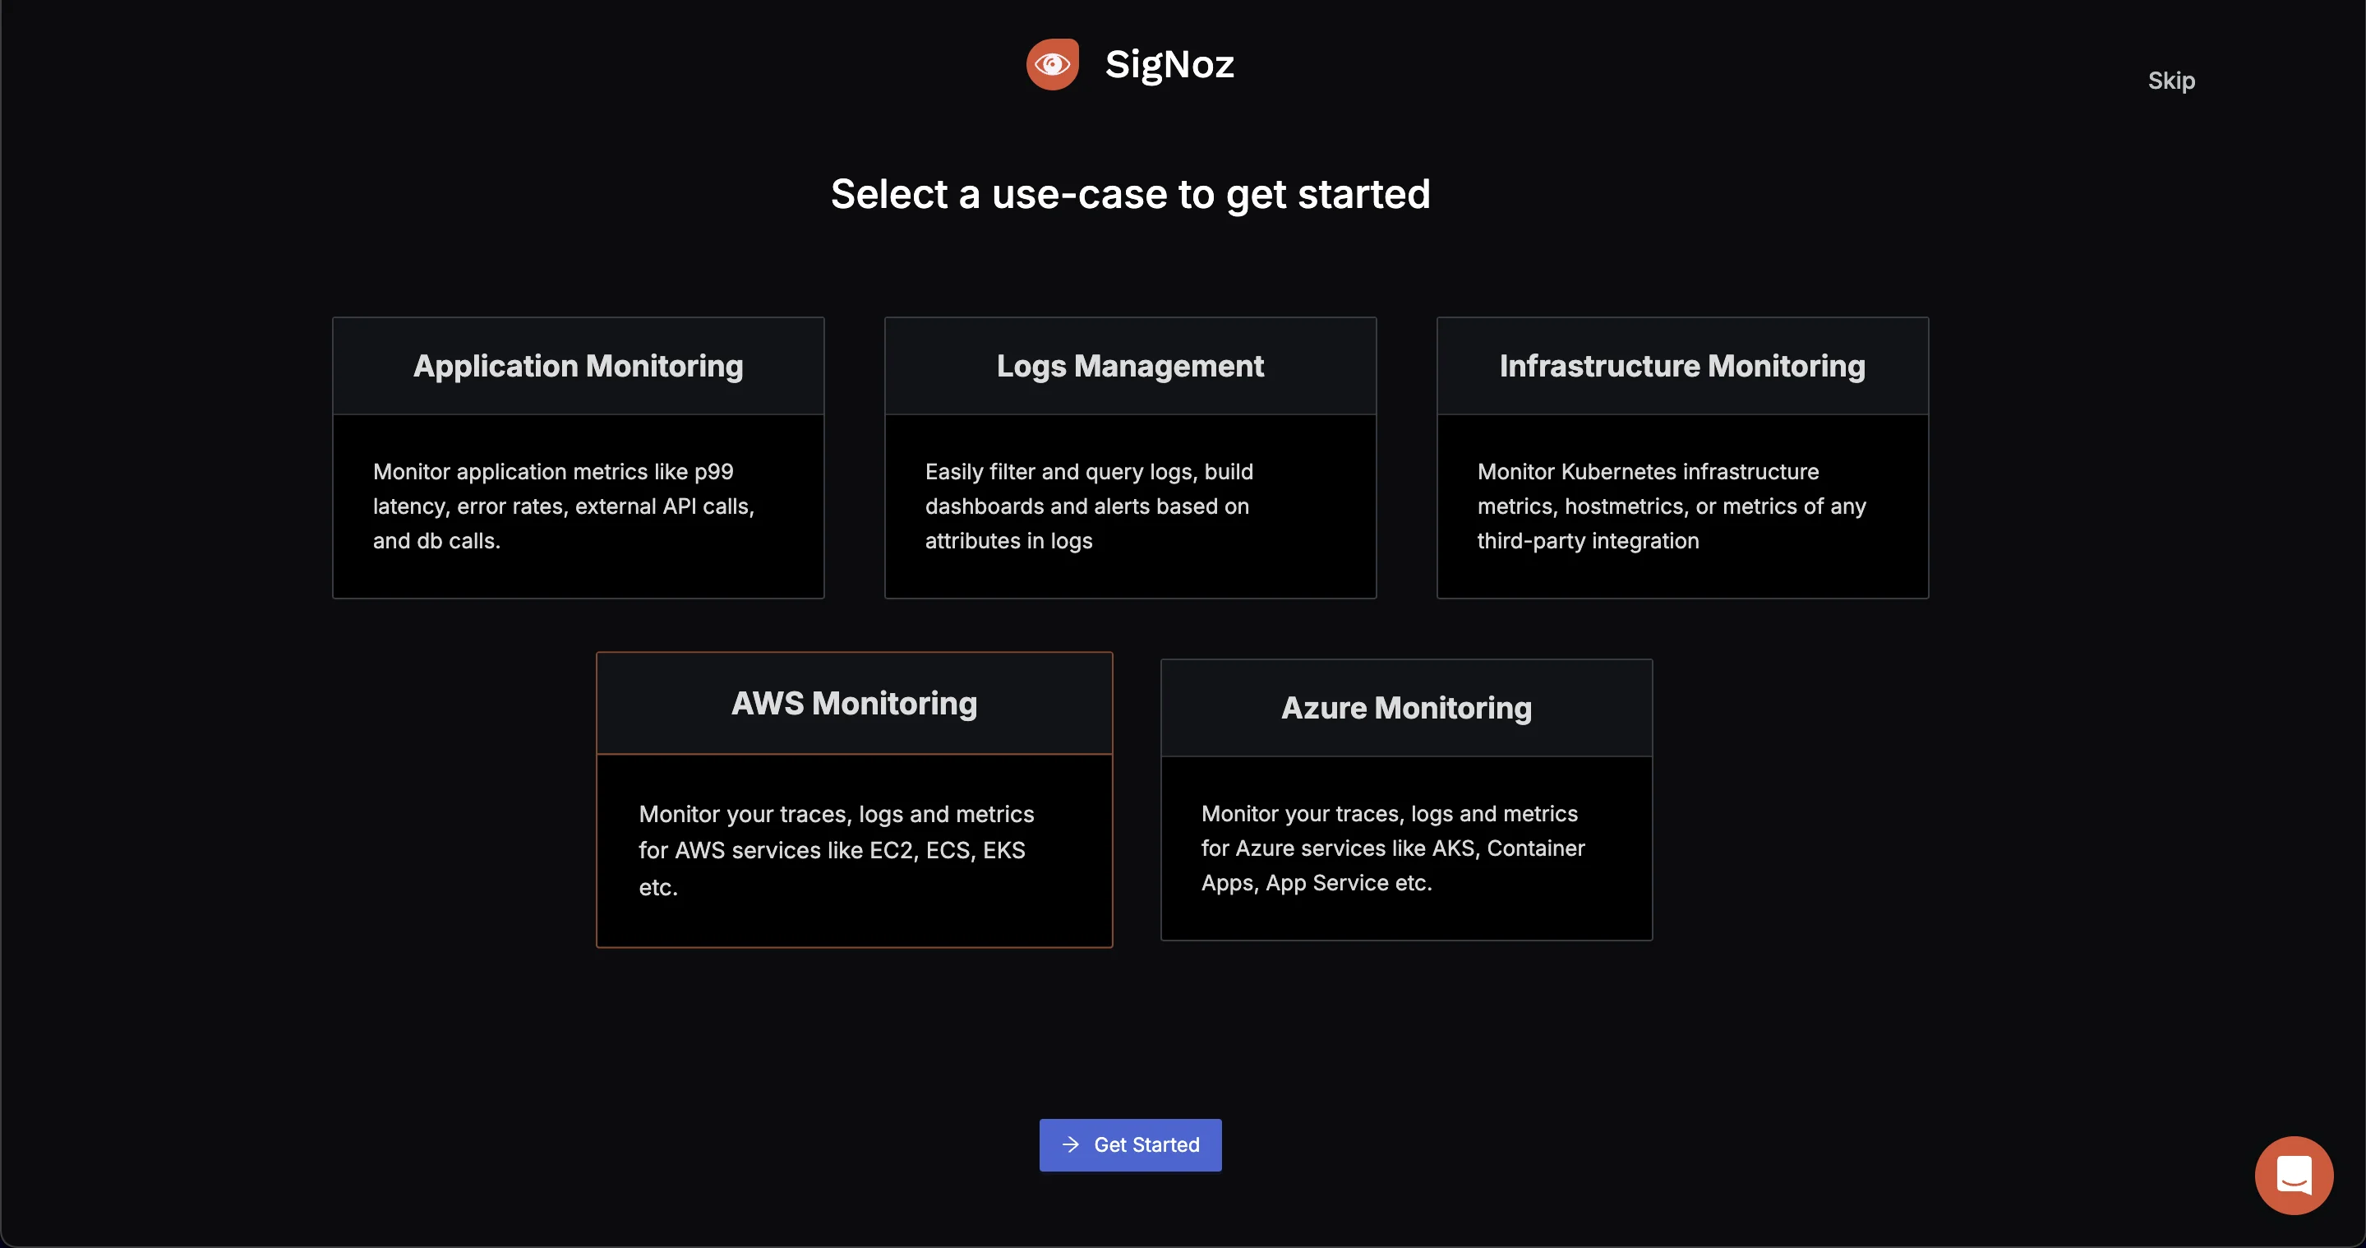This screenshot has width=2366, height=1248.
Task: Click description mentioning AKS, Container Apps
Action: [x=1393, y=848]
